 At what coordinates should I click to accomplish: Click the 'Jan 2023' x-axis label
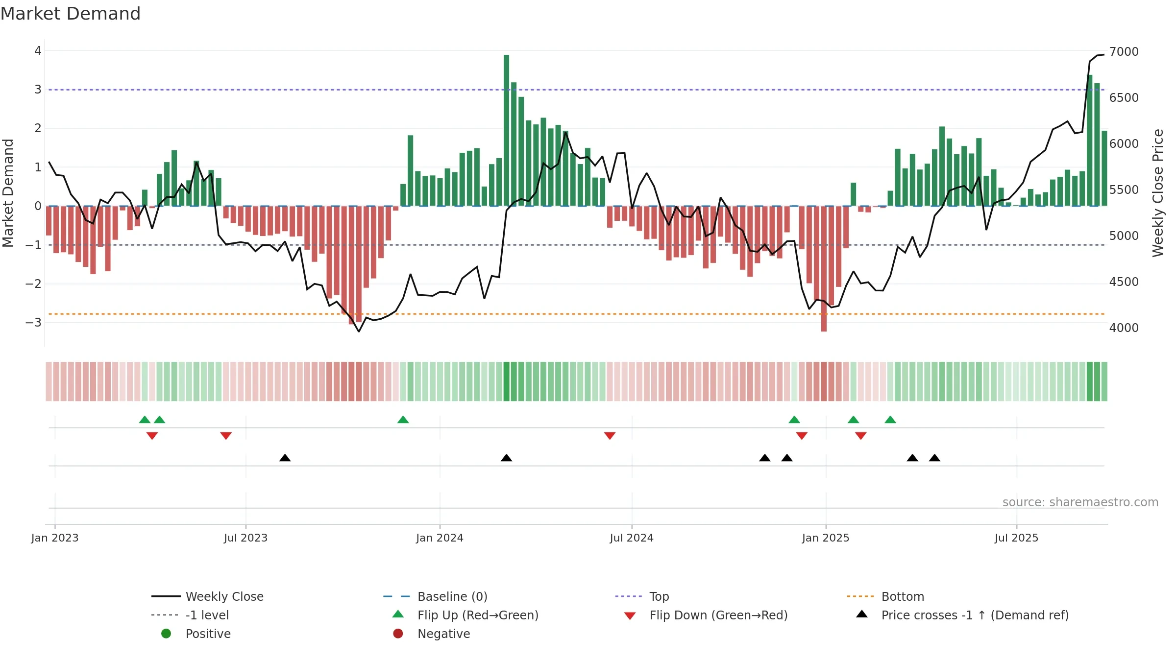click(x=55, y=538)
